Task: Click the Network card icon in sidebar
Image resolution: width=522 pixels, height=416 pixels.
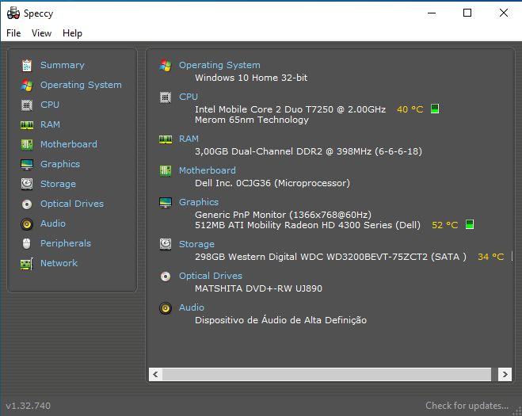Action: point(27,264)
